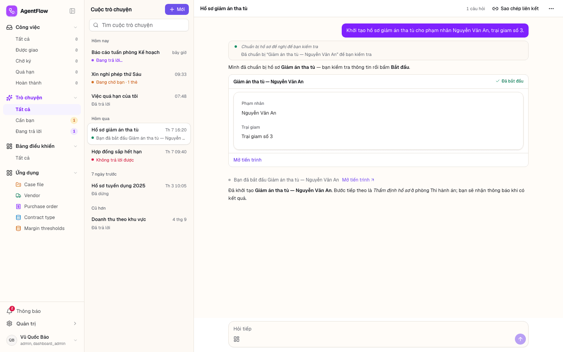
Task: Collapse the sidebar panel icon
Action: pos(72,11)
